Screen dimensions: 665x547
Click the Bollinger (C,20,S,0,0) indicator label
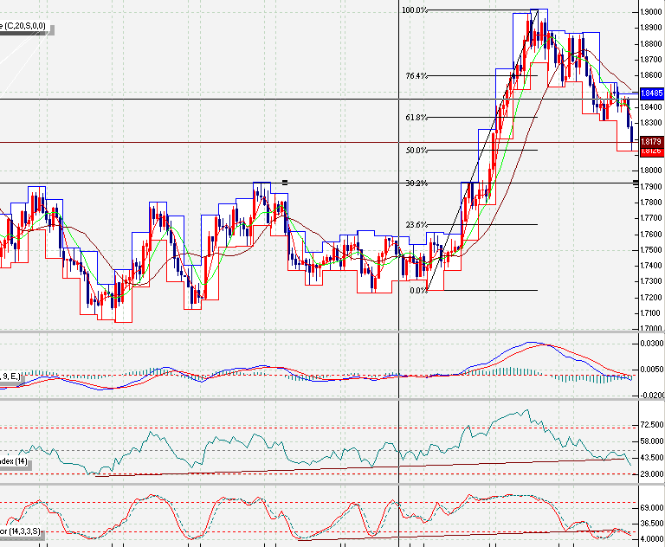point(26,27)
